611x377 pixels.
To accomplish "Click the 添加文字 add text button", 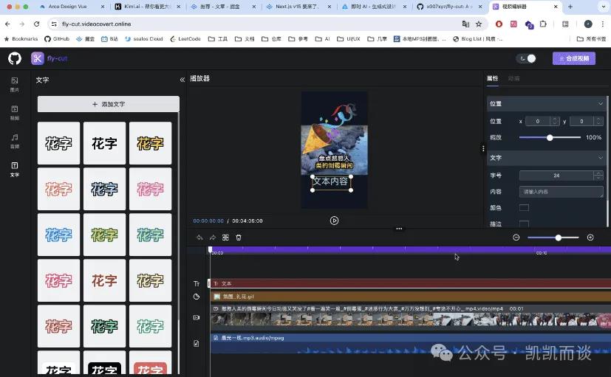I will click(x=109, y=104).
